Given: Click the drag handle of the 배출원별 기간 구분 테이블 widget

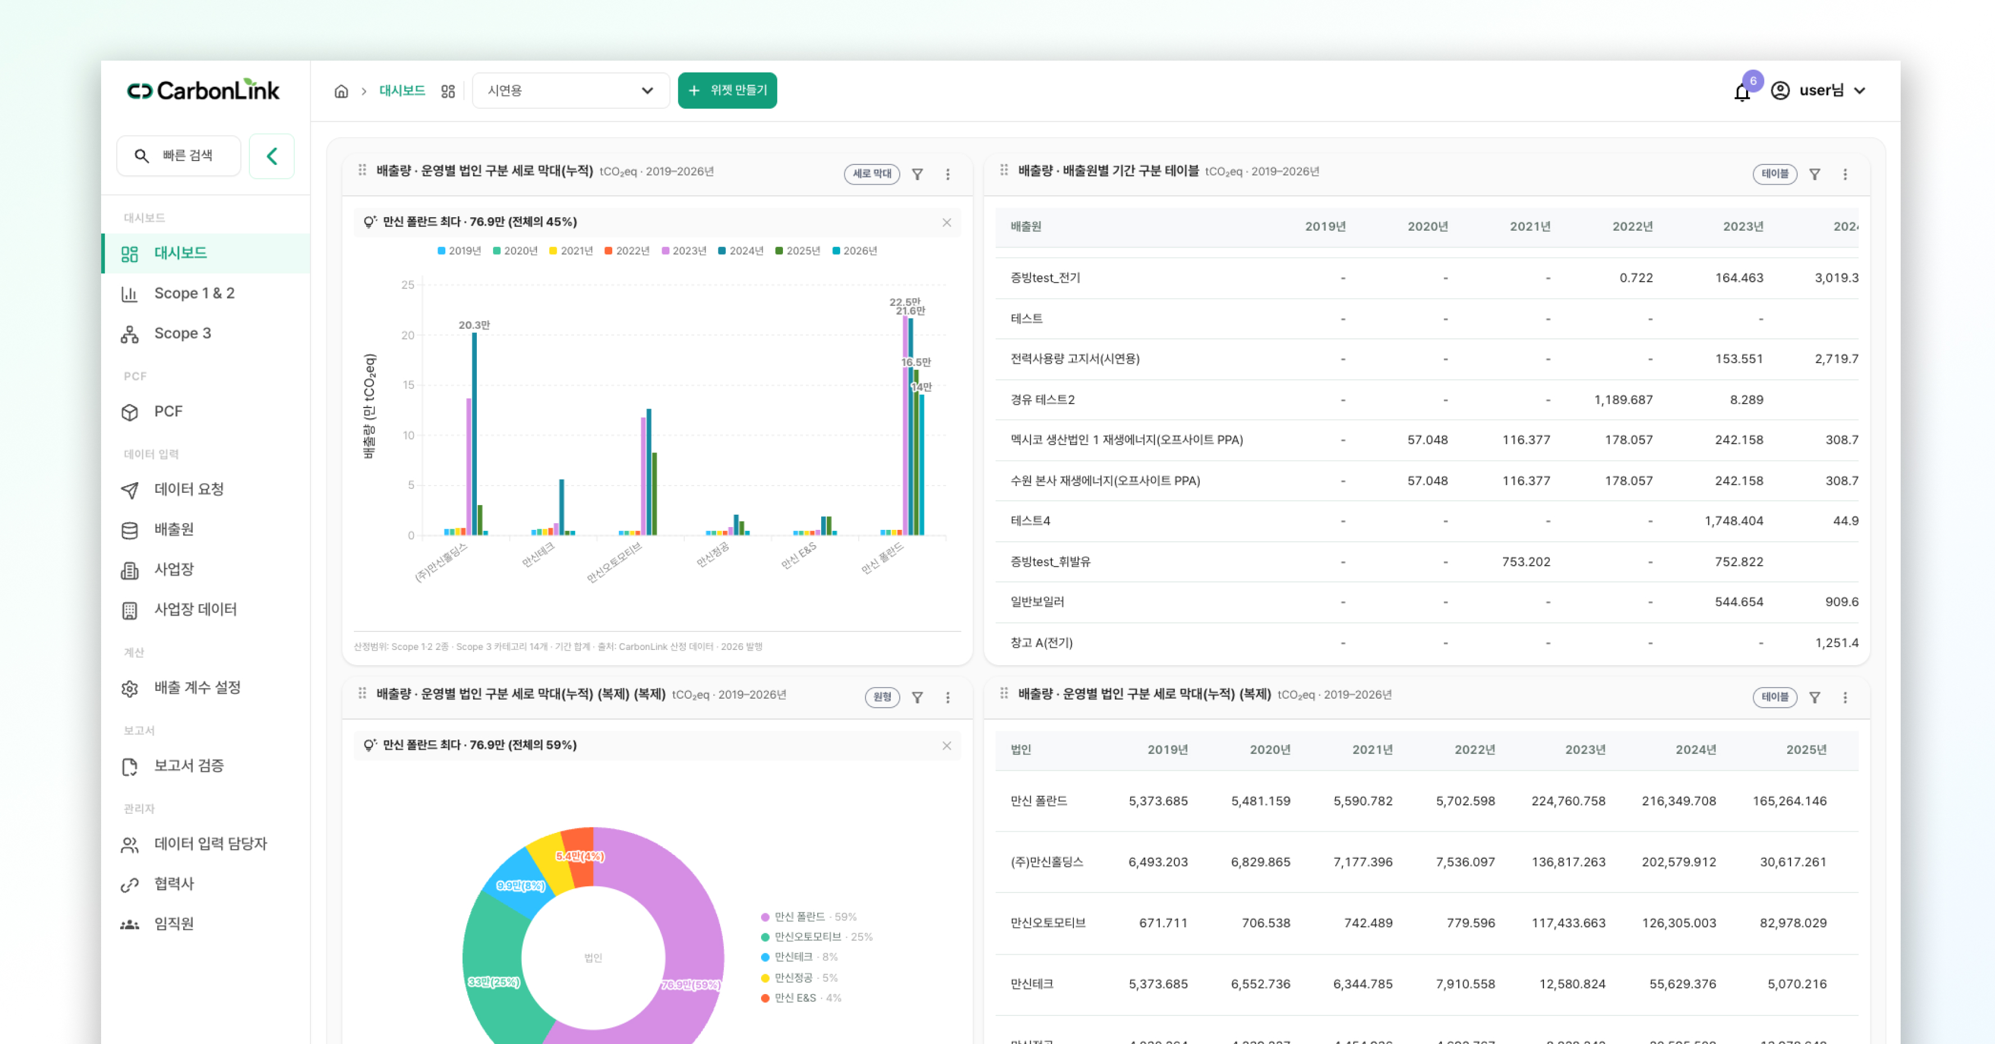Looking at the screenshot, I should pos(1004,170).
